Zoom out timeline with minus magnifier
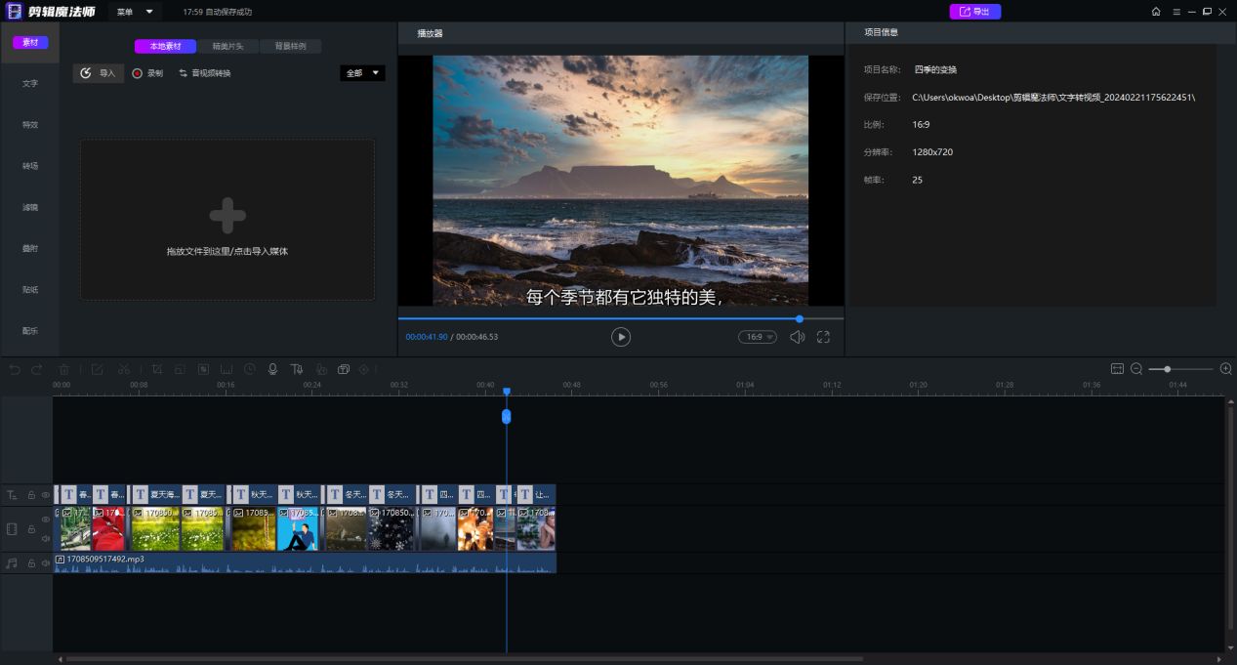 pyautogui.click(x=1136, y=369)
